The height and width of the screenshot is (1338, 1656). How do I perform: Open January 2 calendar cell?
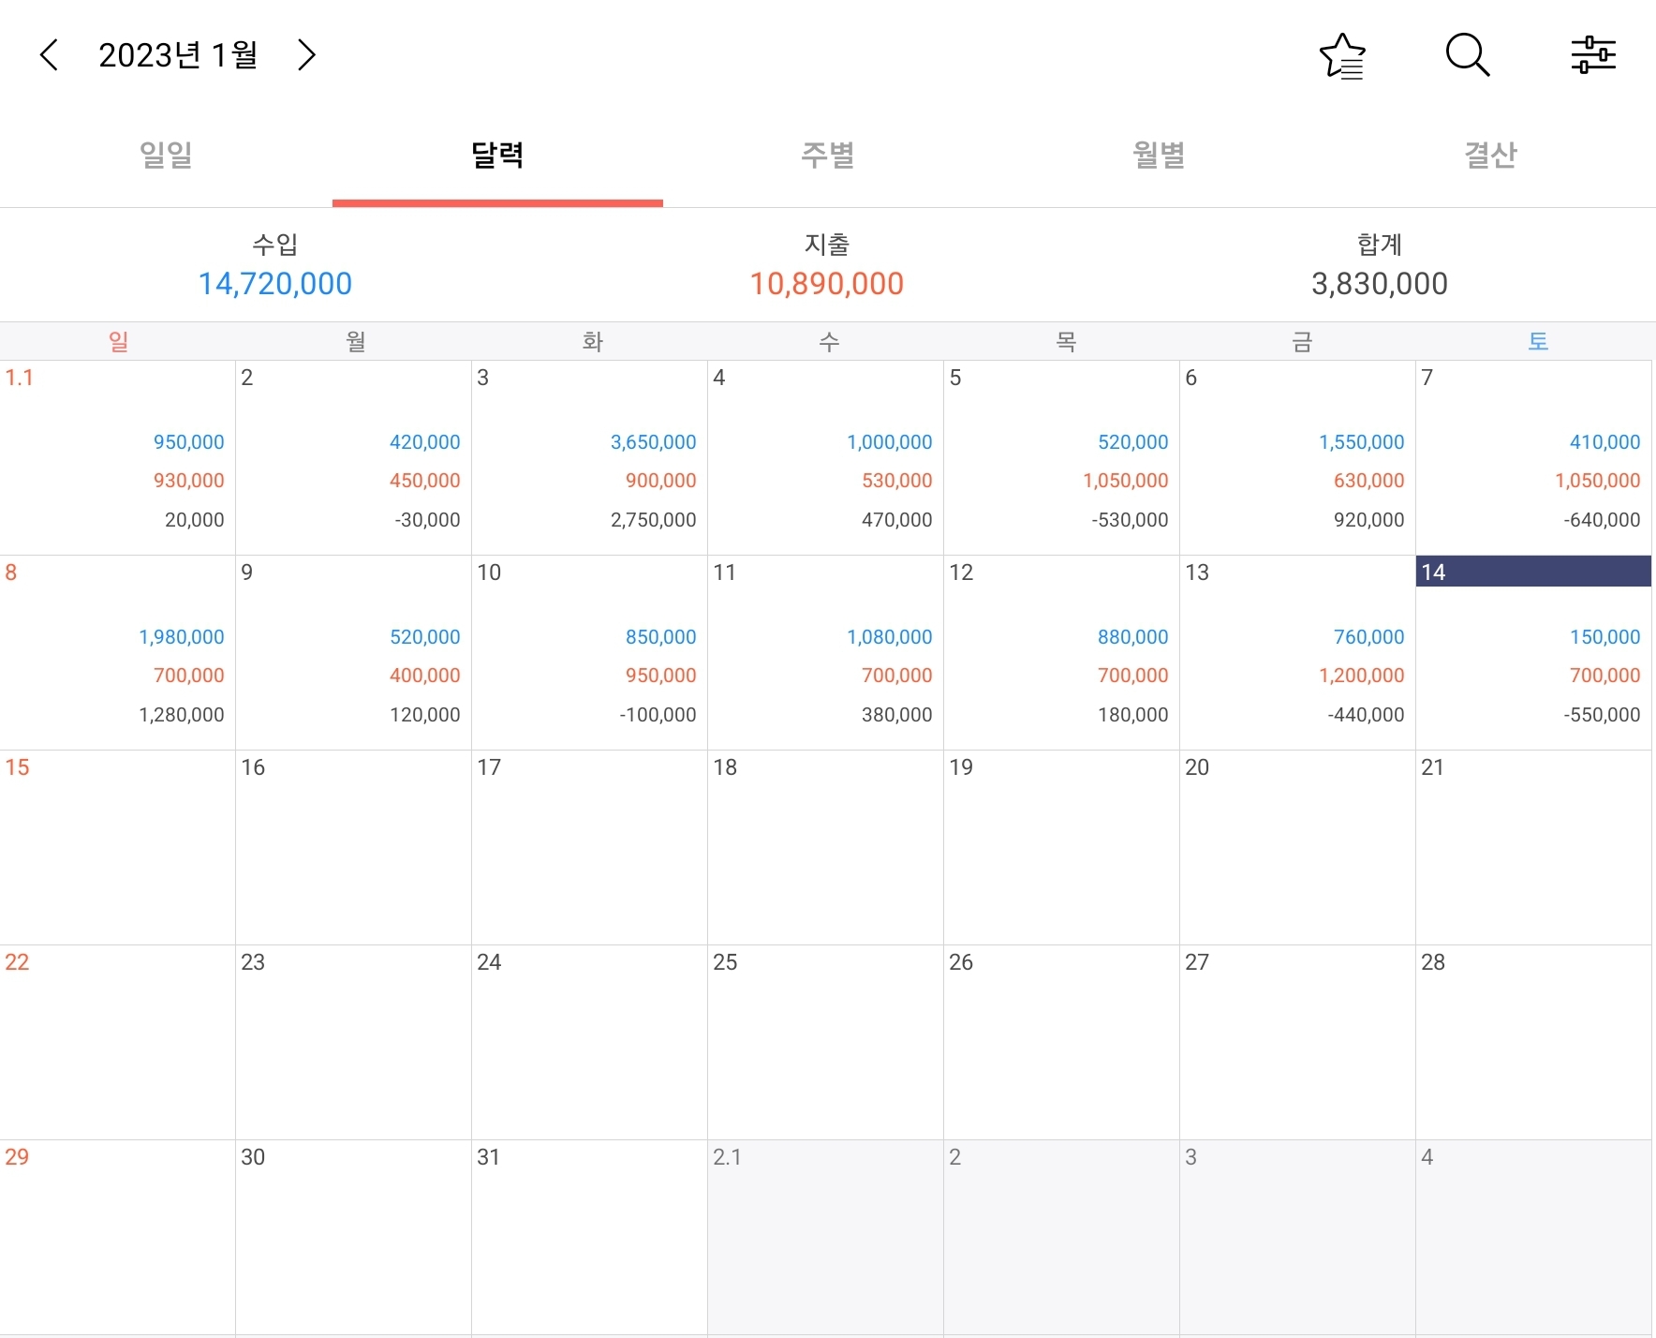pyautogui.click(x=353, y=457)
